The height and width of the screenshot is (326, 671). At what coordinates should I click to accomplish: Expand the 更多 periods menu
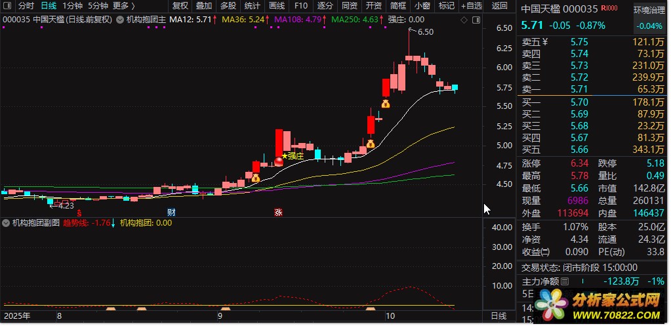(x=124, y=5)
